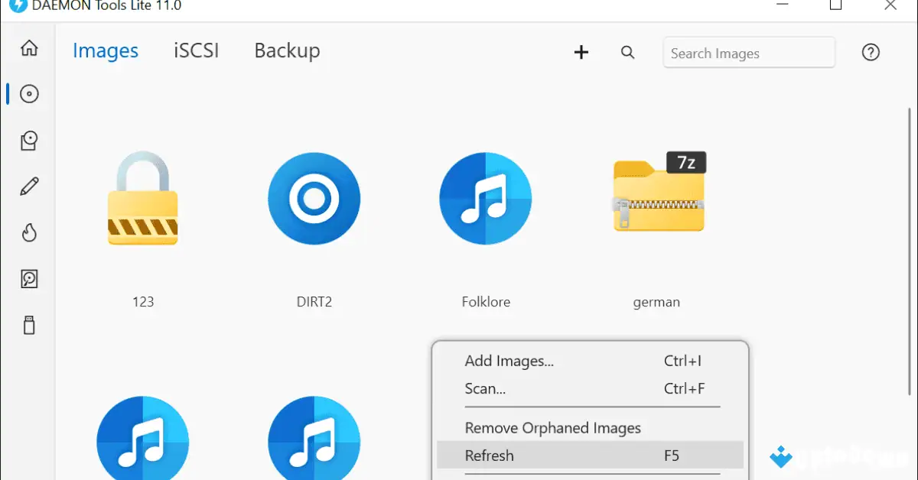The image size is (918, 480).
Task: Click the search magnifier icon
Action: click(627, 53)
